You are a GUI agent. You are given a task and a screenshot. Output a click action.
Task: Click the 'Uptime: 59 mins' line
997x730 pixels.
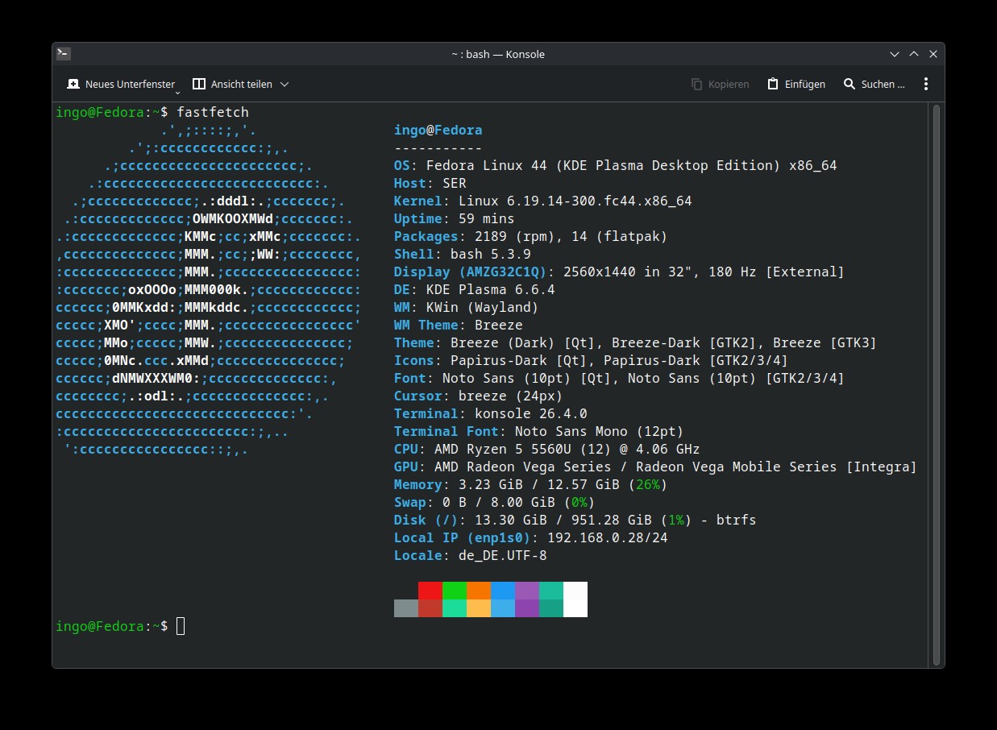[455, 218]
